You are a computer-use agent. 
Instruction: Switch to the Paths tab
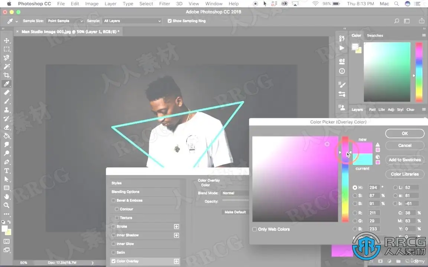point(372,109)
